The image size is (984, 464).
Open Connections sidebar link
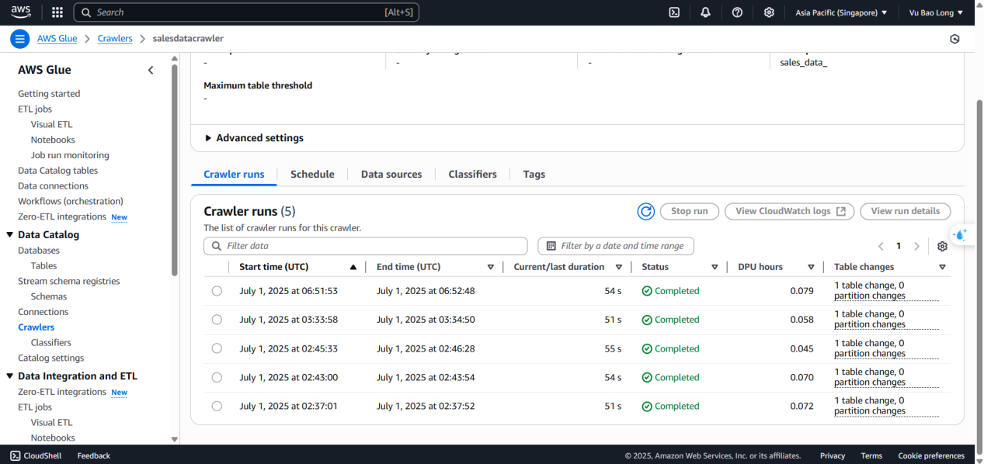(x=43, y=312)
